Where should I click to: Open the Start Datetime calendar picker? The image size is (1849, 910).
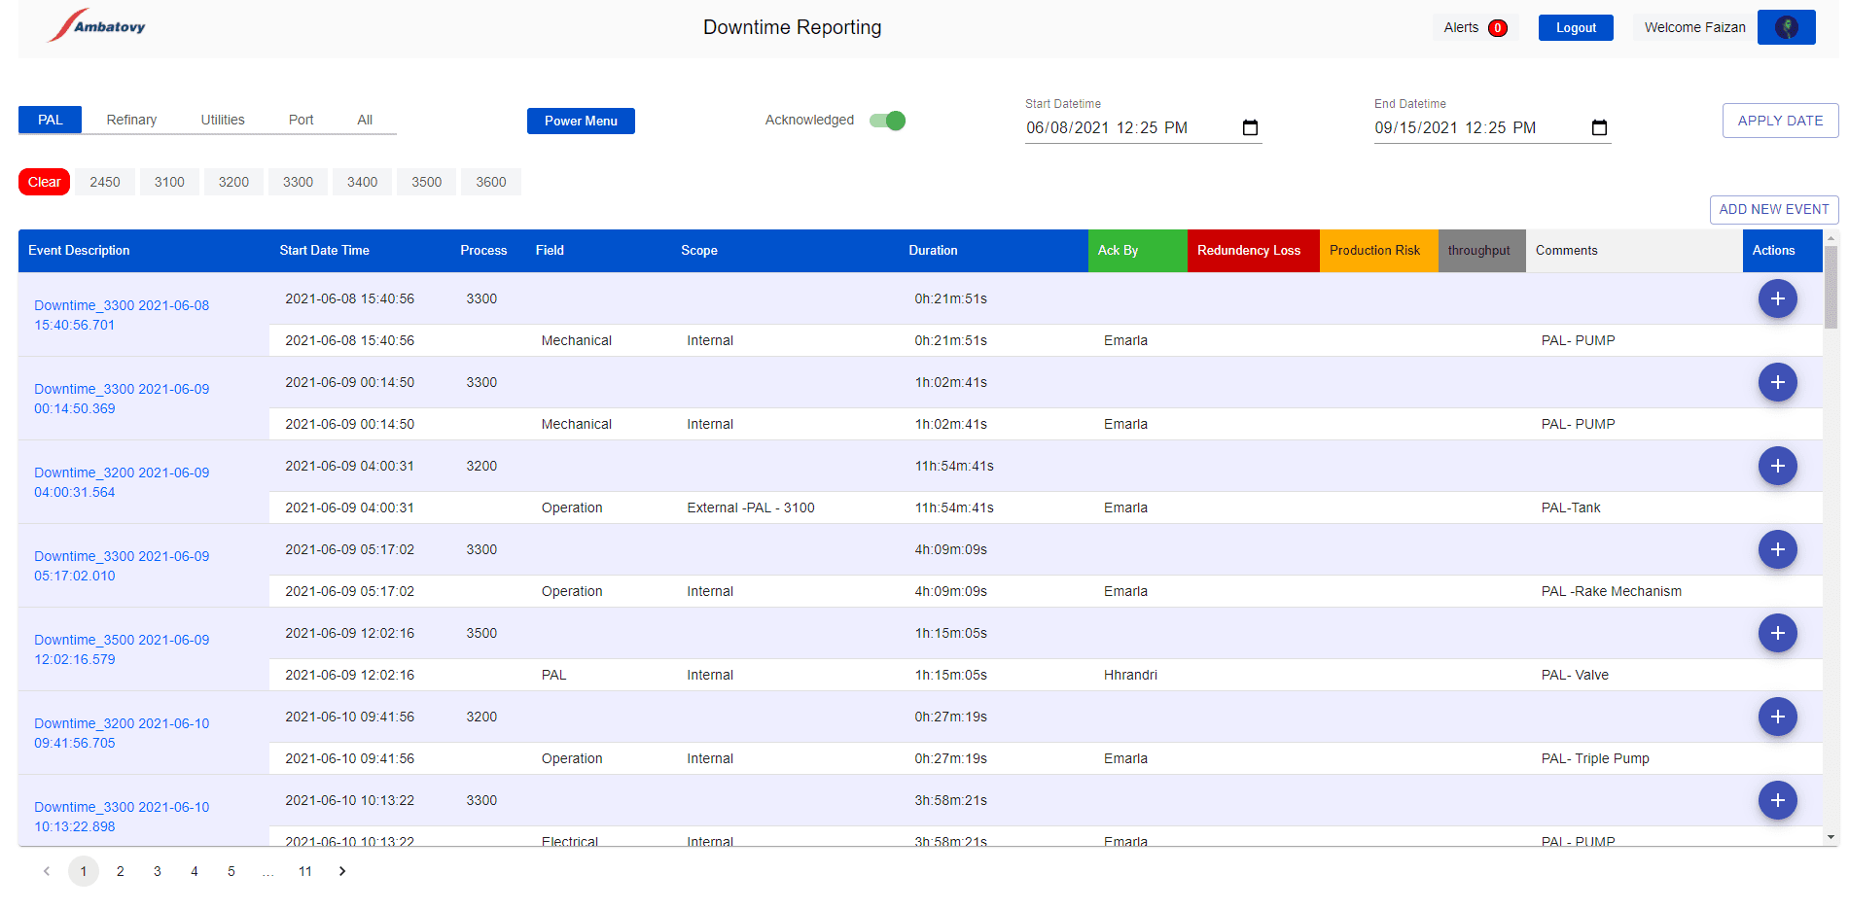click(x=1251, y=127)
